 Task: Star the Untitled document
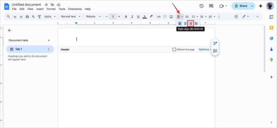(46, 5)
